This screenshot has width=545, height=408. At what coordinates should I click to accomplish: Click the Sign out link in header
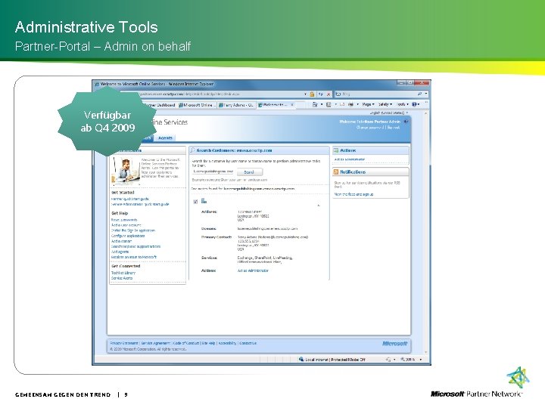(394, 128)
